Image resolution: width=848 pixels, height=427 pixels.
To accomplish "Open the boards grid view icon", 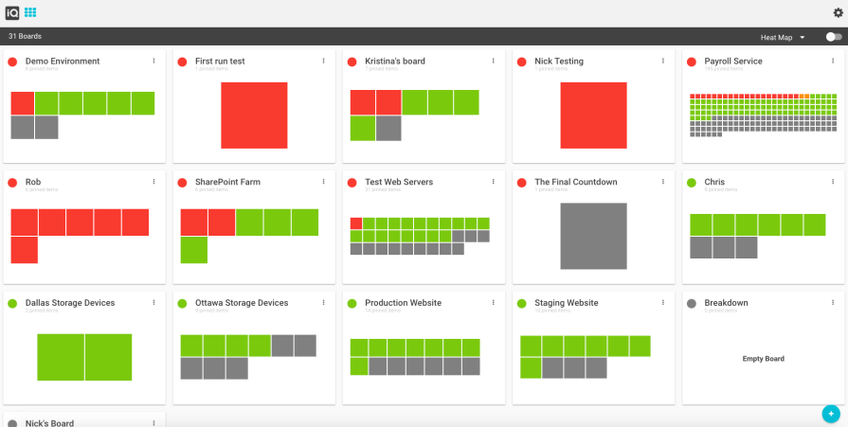I will (30, 12).
